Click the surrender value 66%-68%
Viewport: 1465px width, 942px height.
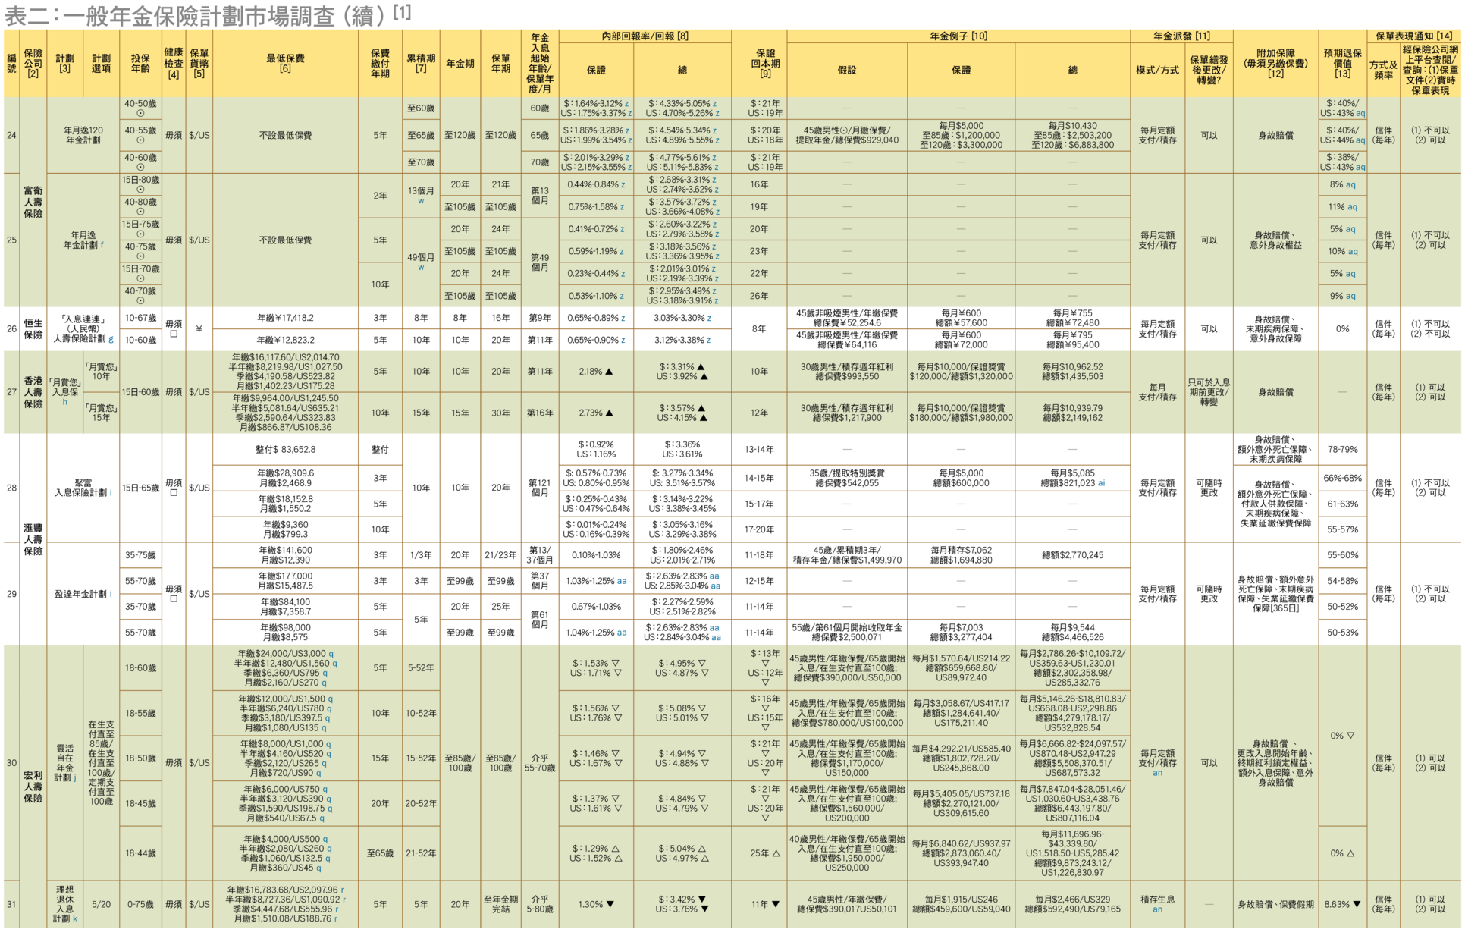[x=1342, y=478]
